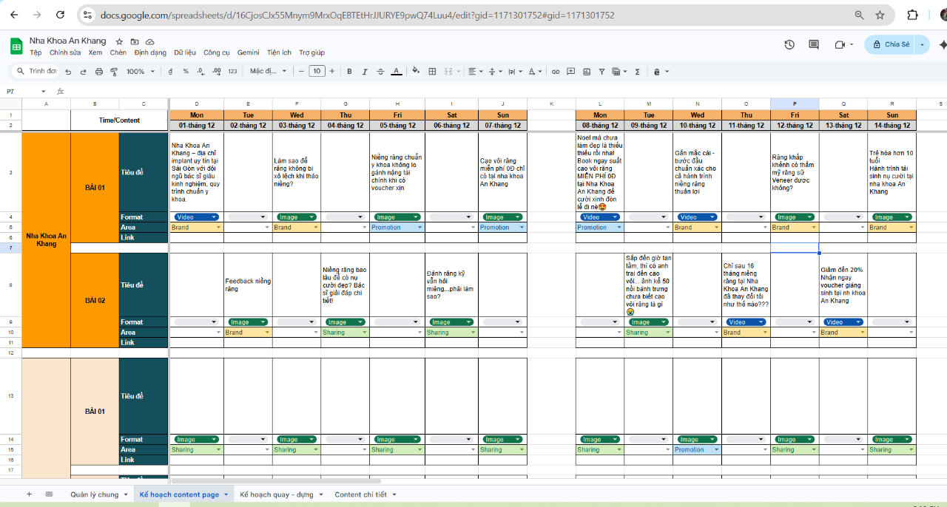Viewport: 947px width, 507px height.
Task: Open the Tiện ích menu
Action: (279, 52)
